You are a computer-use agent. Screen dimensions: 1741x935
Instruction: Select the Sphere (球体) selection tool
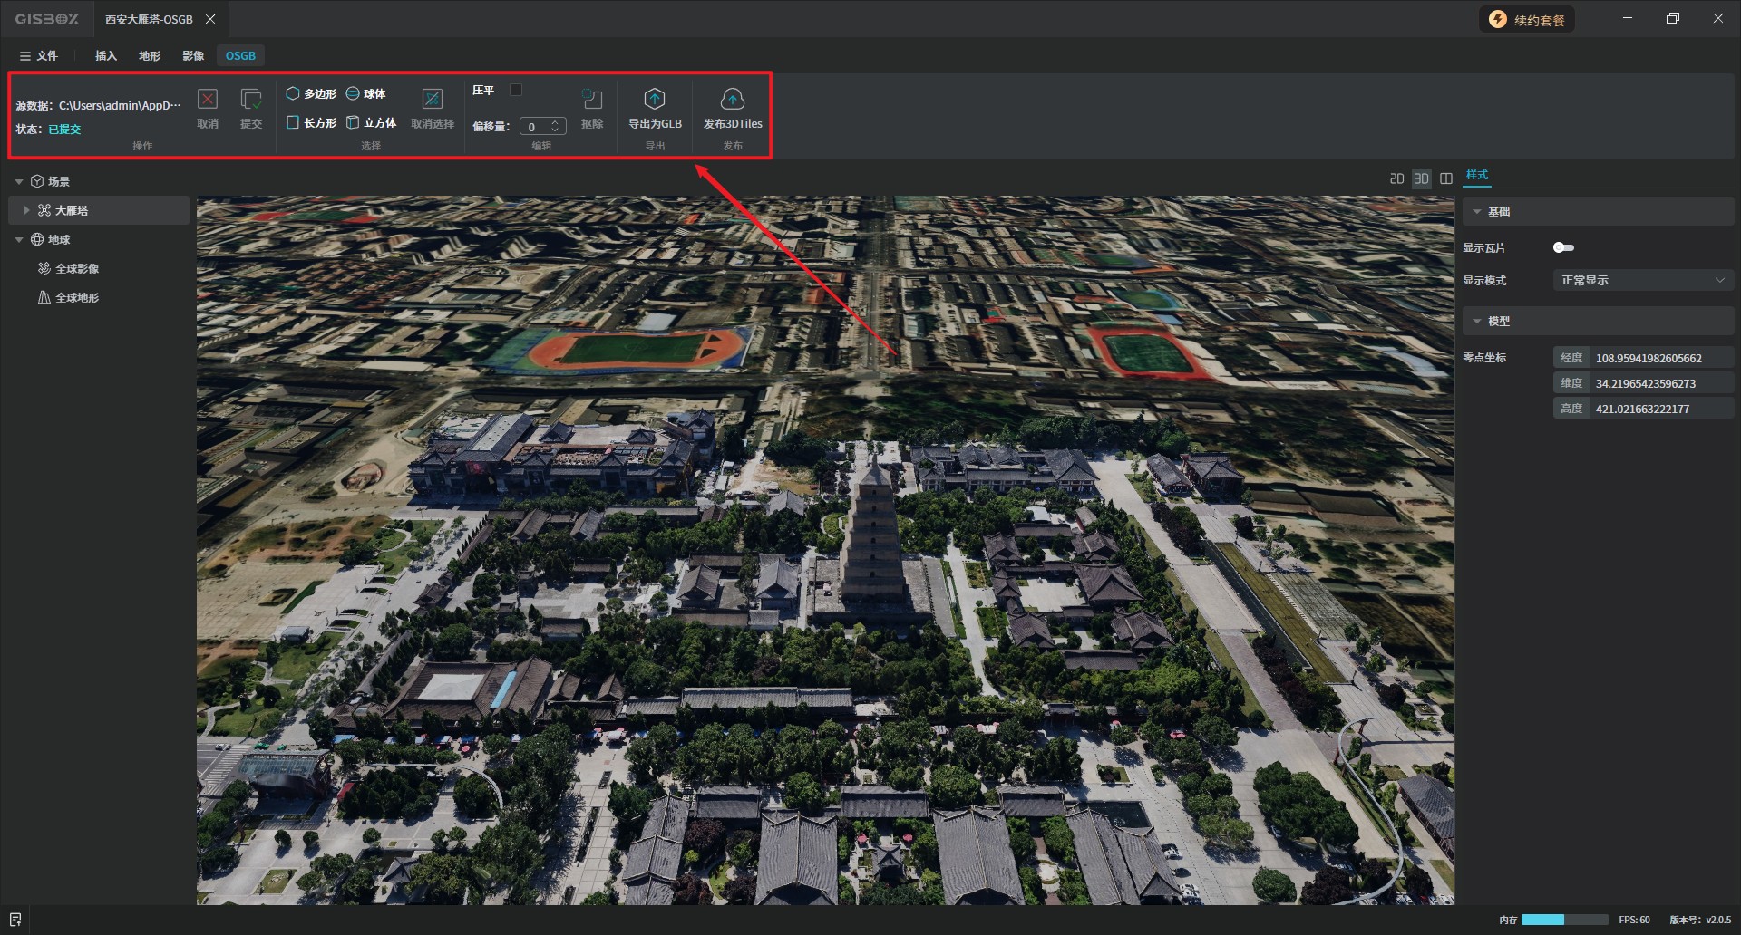tap(366, 94)
